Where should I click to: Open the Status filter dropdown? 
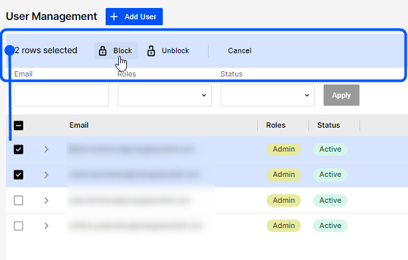click(268, 95)
